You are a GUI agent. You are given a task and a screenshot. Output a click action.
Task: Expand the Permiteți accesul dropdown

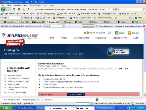68,18
